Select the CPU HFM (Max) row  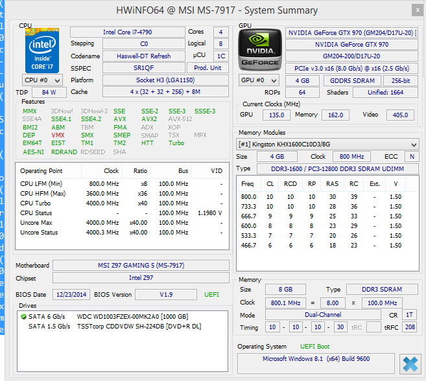click(x=123, y=193)
